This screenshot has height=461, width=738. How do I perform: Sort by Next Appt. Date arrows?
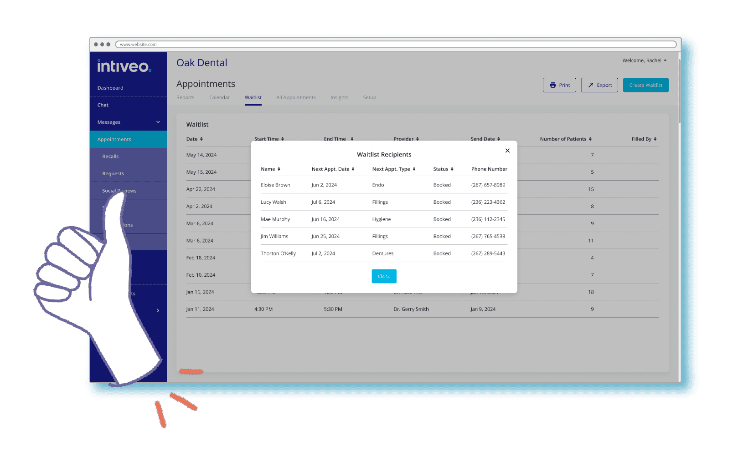[353, 169]
